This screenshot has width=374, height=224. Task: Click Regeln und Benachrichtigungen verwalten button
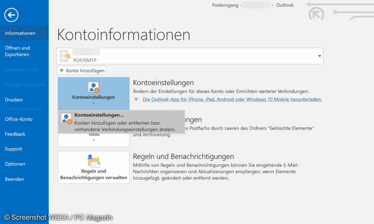[x=93, y=167]
